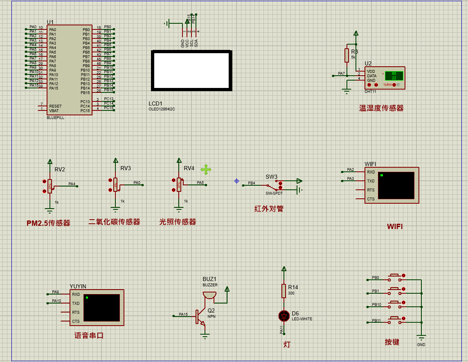Click the DHT11 sensor green readout display

click(394, 76)
